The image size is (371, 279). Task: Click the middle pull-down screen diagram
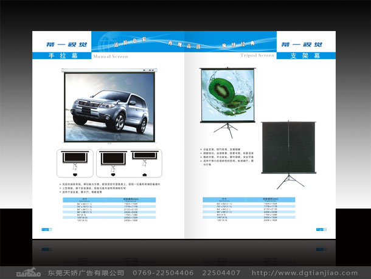(111, 160)
